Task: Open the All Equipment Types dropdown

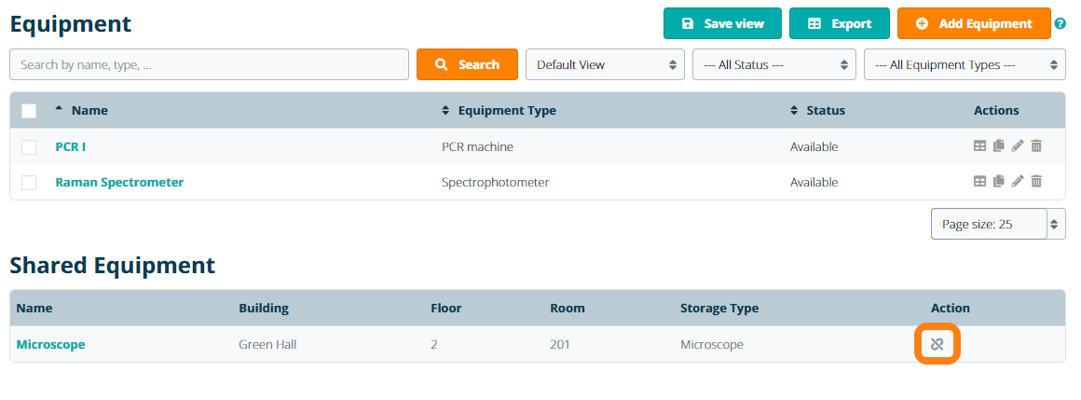Action: 964,65
